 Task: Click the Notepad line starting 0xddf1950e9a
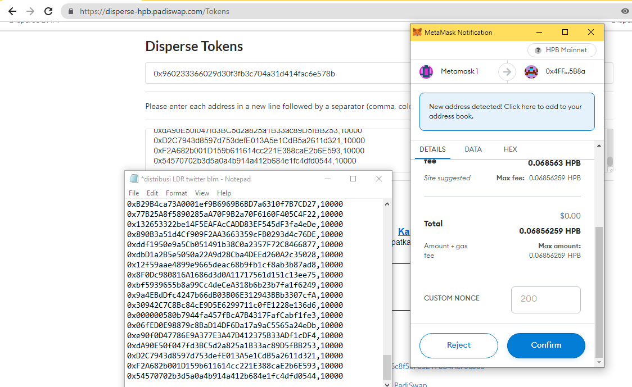(x=235, y=244)
